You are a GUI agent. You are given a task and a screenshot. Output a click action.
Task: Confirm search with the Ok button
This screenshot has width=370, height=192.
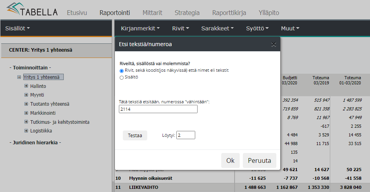click(x=230, y=160)
